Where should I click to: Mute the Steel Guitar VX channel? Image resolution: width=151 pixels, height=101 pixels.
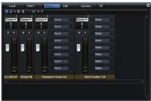[x=79, y=33]
